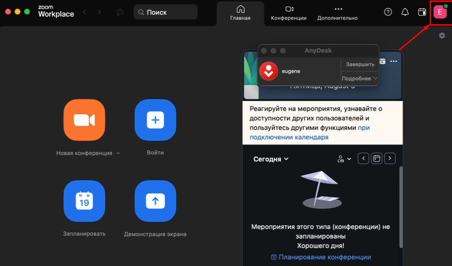Image resolution: width=452 pixels, height=266 pixels.
Task: Click Завершить in AnyDesk window
Action: (x=360, y=64)
